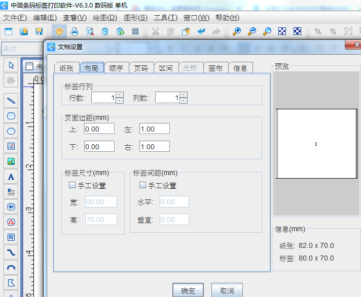Click the save floppy disk icon
Screen dimensions: 361x297
[39, 31]
